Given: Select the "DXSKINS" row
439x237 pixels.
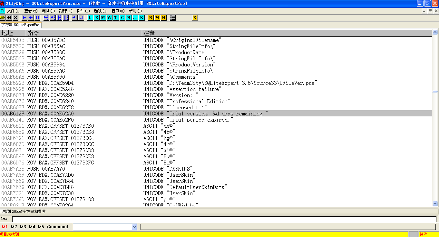Looking at the screenshot, I should 216,169.
